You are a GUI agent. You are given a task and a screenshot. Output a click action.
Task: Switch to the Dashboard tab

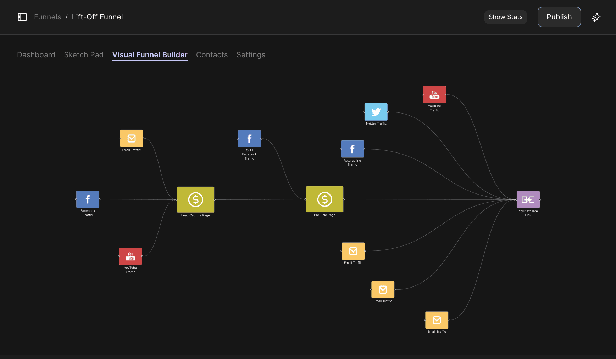36,55
